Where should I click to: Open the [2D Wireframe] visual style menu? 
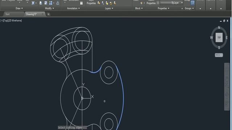(x=15, y=21)
